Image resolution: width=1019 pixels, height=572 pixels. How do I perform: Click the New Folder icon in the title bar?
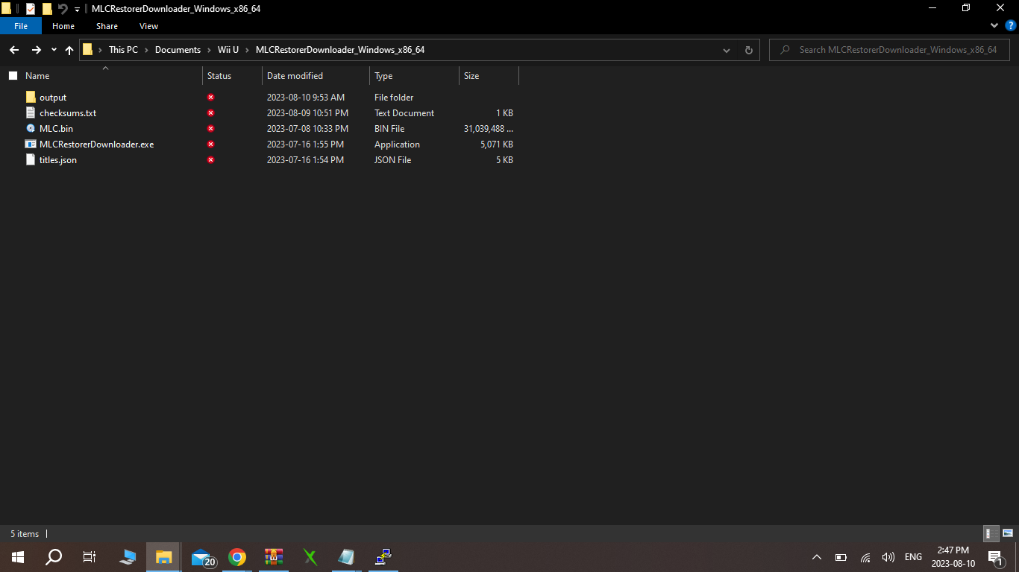(x=47, y=8)
